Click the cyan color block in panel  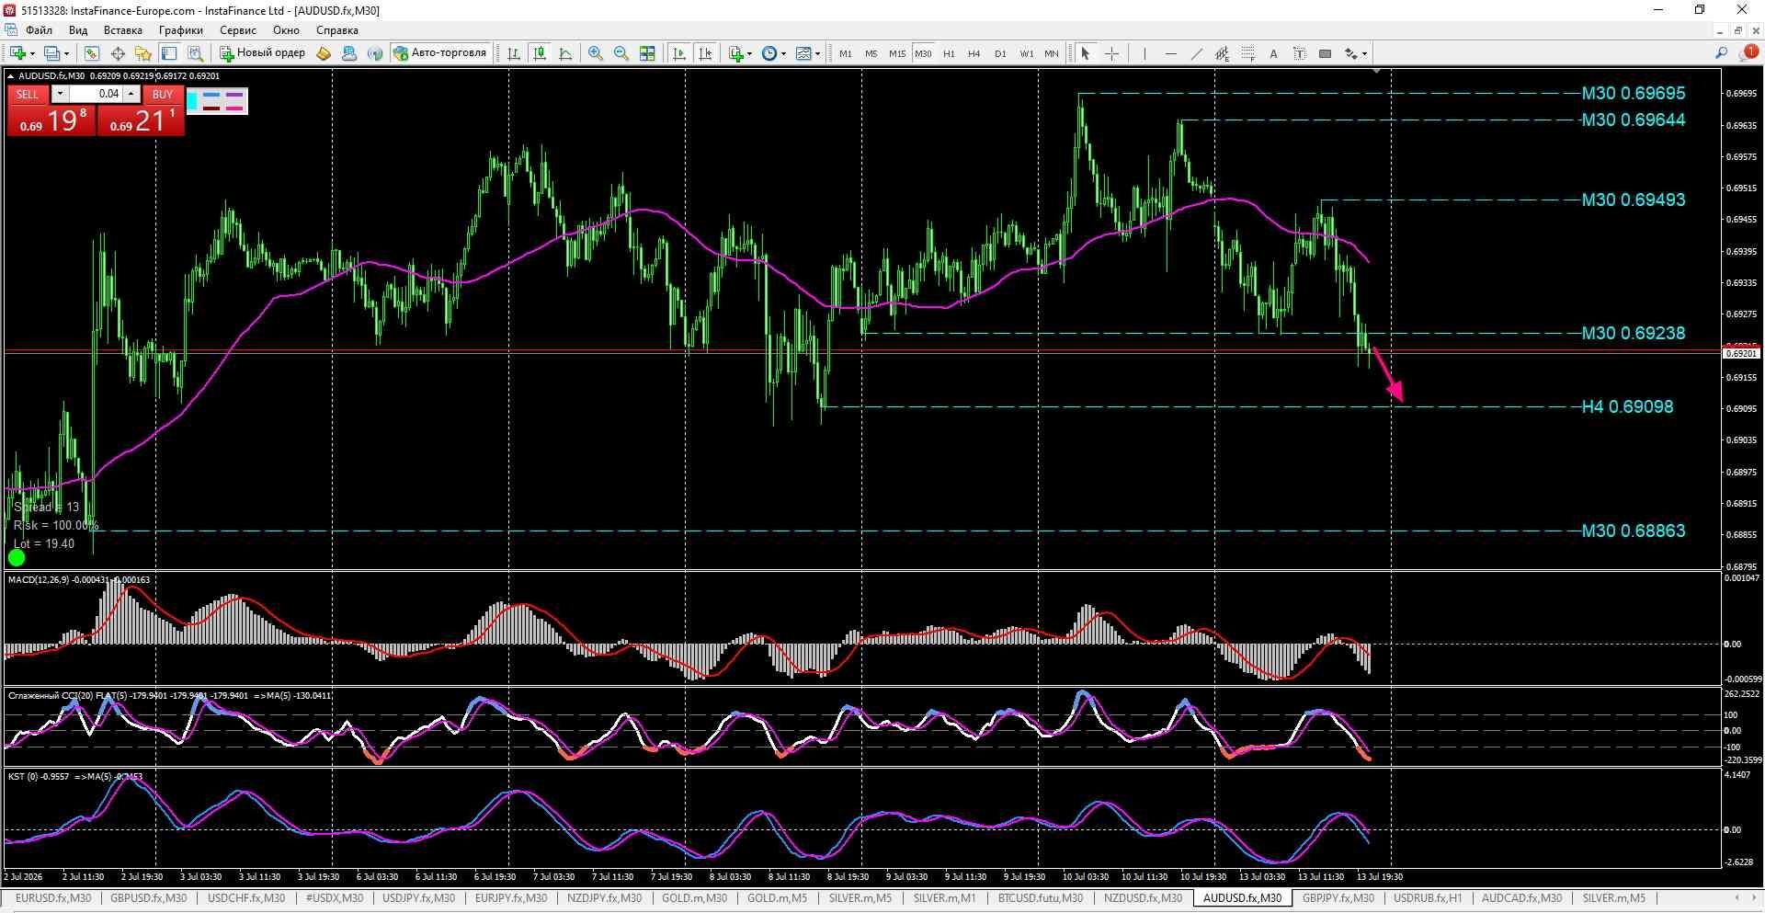193,100
